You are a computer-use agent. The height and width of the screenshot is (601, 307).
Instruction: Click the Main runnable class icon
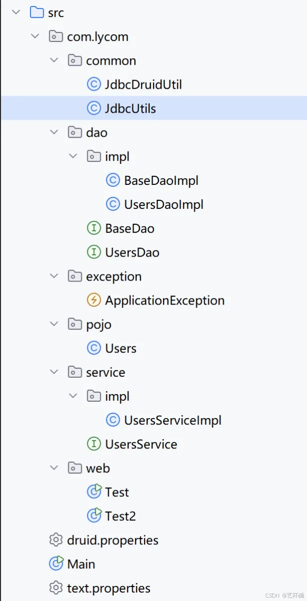(56, 564)
